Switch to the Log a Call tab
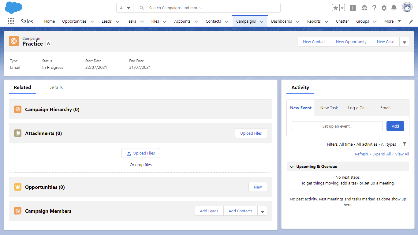The image size is (418, 235). coord(357,108)
